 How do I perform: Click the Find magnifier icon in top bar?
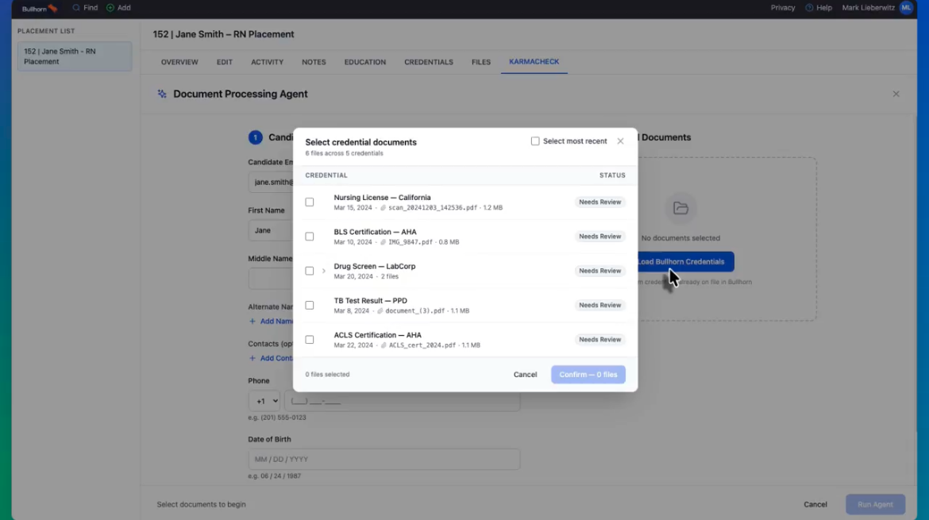pyautogui.click(x=76, y=8)
